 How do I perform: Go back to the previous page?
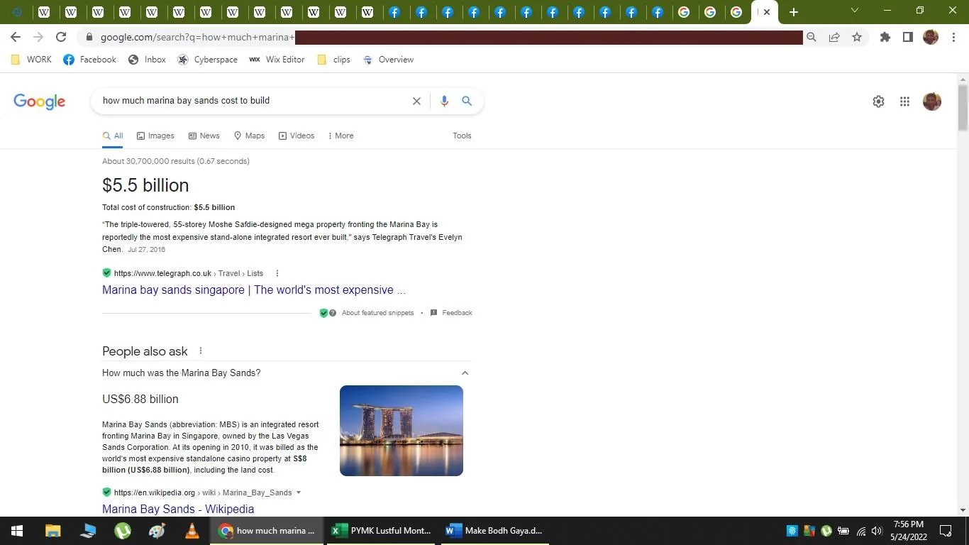tap(16, 37)
